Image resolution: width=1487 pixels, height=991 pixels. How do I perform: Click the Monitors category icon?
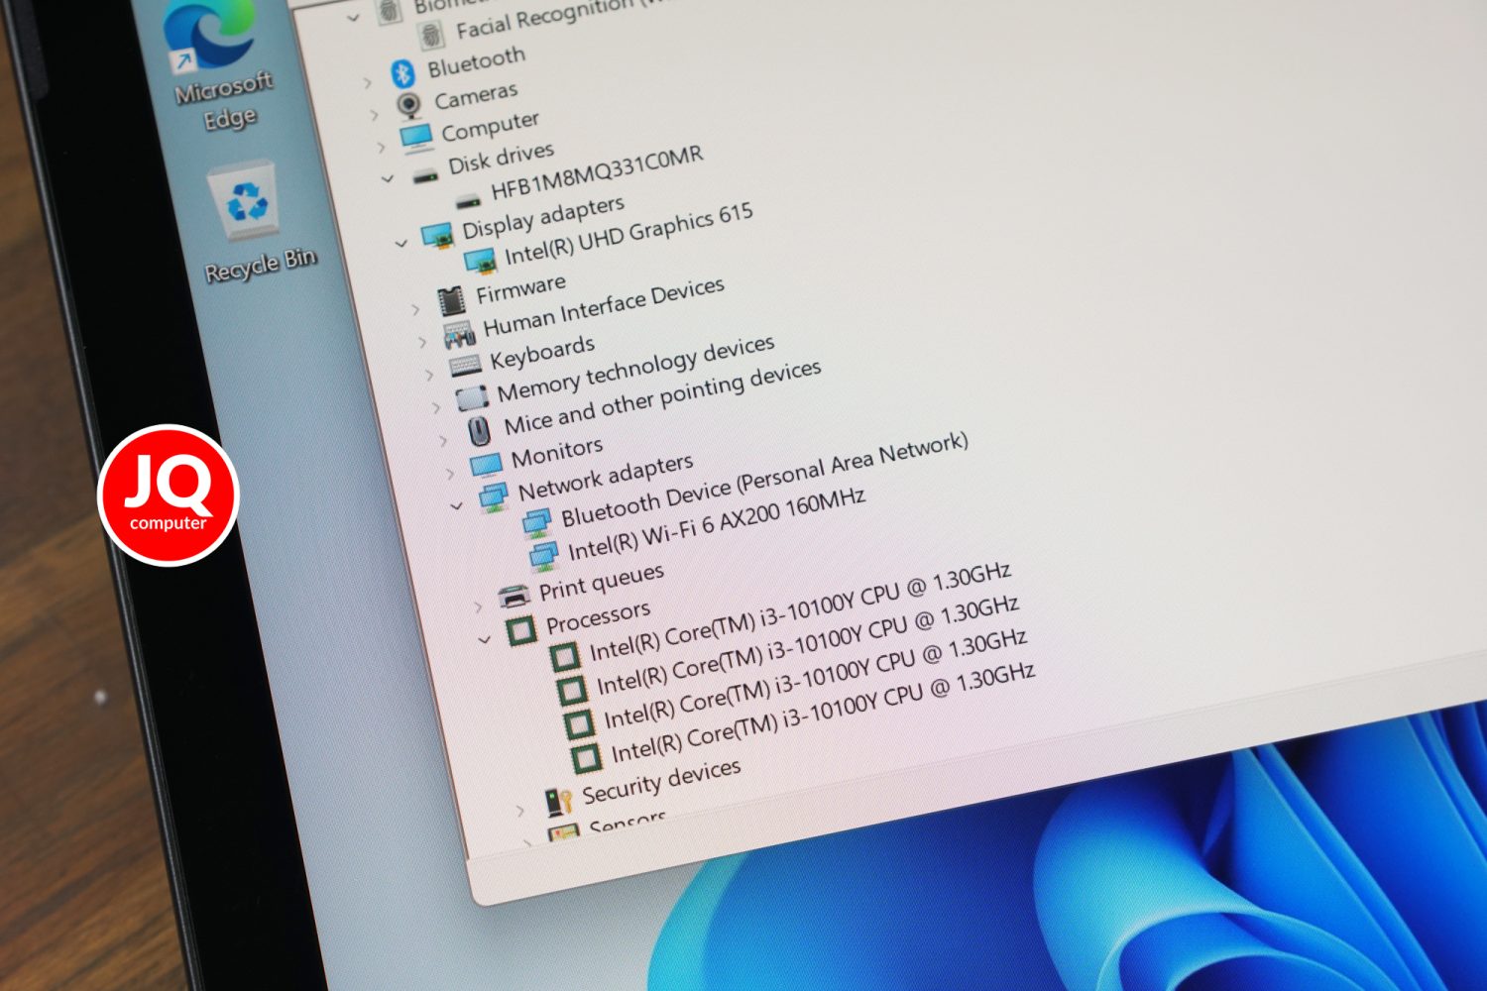[487, 464]
